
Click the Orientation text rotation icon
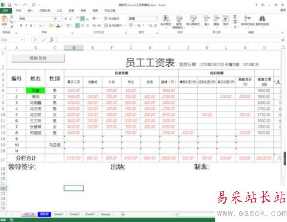point(94,18)
